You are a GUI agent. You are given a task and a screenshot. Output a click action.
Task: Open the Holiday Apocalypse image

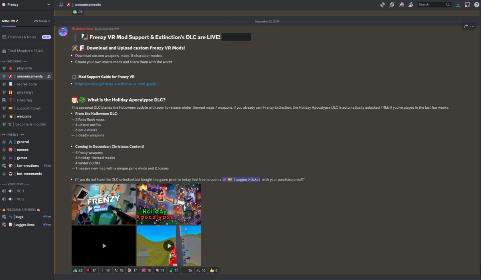pyautogui.click(x=169, y=204)
